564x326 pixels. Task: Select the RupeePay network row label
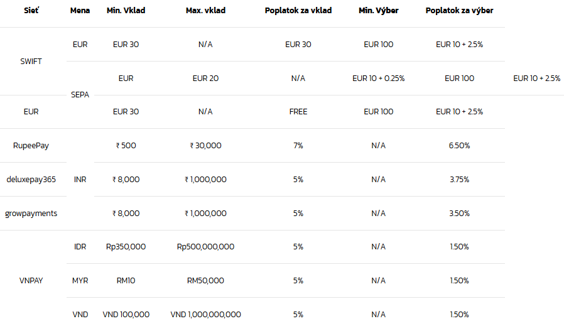[x=31, y=146]
